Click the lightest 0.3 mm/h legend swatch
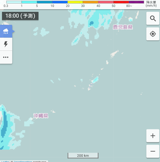Screen dimensions: 160x162 [x=14, y=2]
